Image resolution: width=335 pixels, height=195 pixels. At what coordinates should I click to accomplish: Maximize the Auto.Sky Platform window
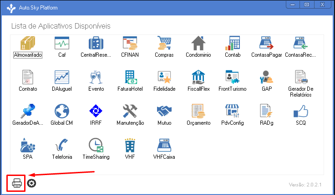(x=307, y=5)
